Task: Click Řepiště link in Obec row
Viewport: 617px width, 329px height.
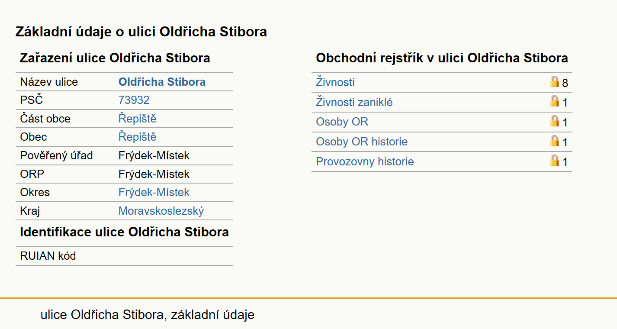Action: tap(138, 137)
